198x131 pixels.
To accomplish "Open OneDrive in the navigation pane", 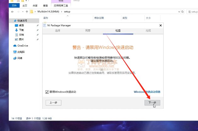I will (23, 46).
